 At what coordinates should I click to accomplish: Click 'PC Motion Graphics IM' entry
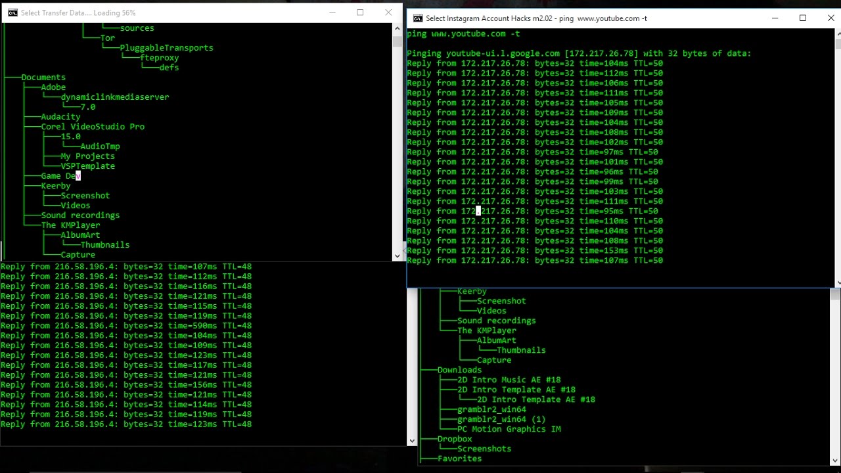[509, 429]
